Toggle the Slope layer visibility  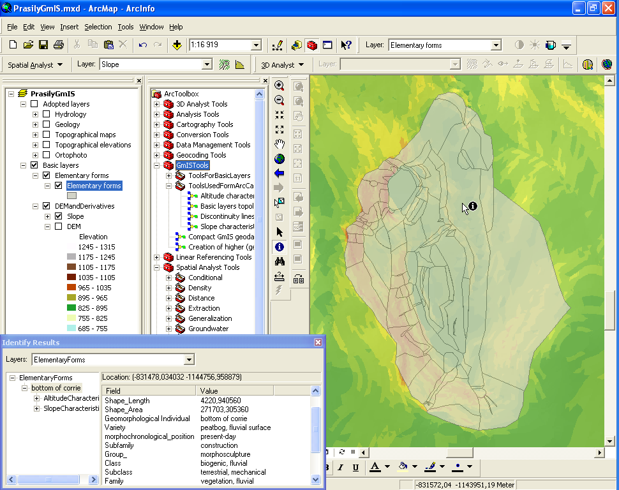point(59,216)
